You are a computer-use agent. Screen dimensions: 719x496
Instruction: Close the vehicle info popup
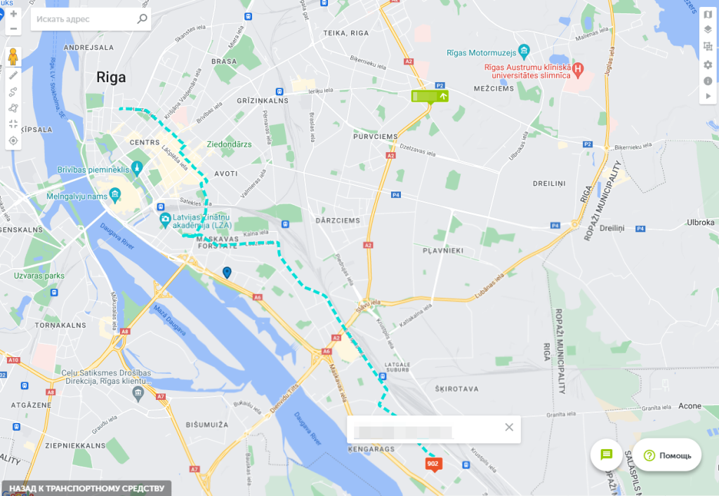coord(509,427)
